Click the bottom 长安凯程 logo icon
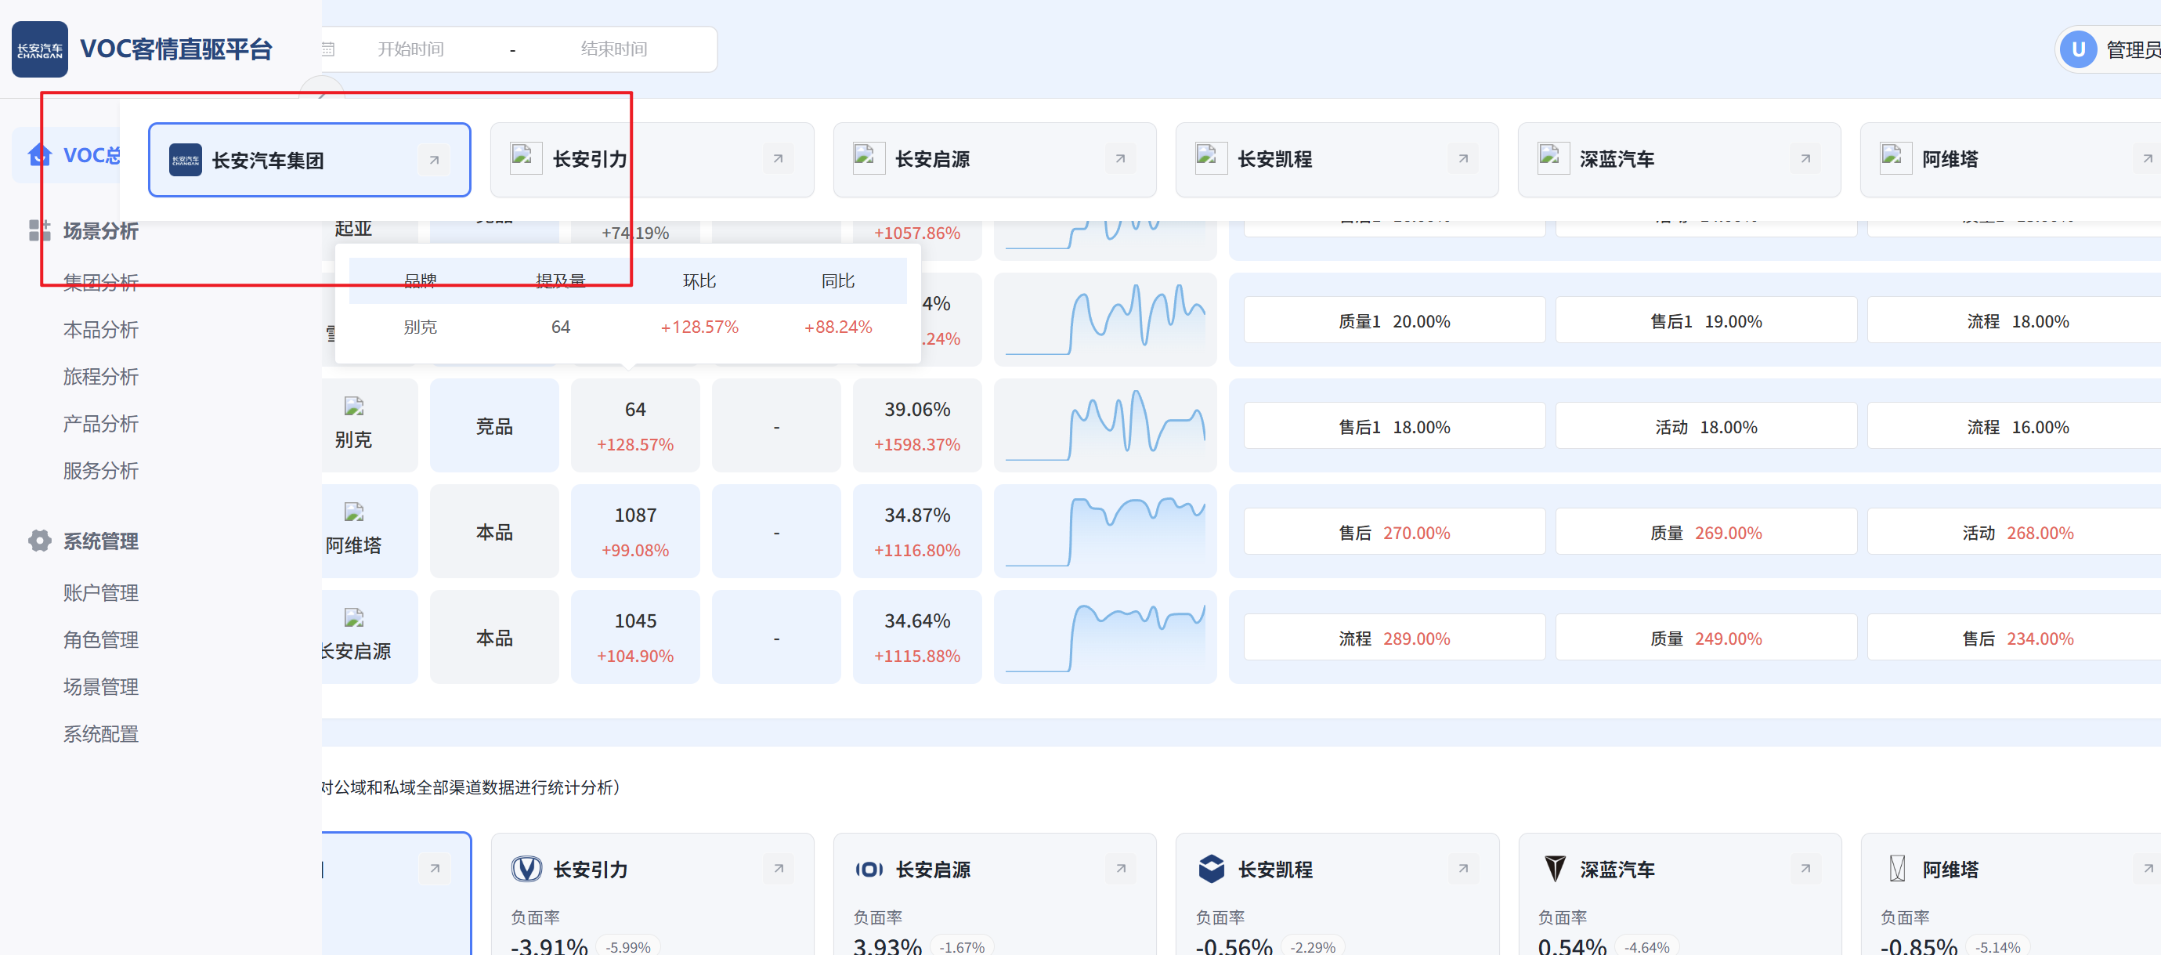2161x955 pixels. [x=1212, y=869]
